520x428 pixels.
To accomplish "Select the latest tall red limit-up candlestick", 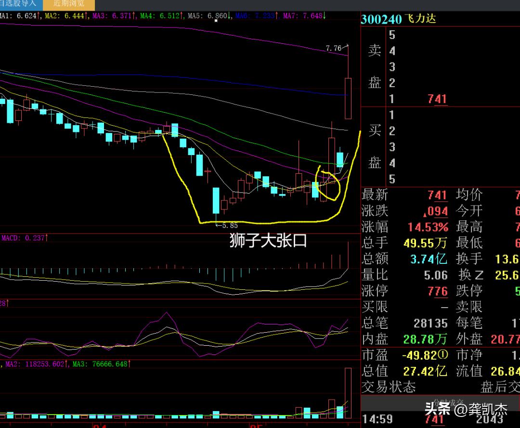I will click(348, 98).
